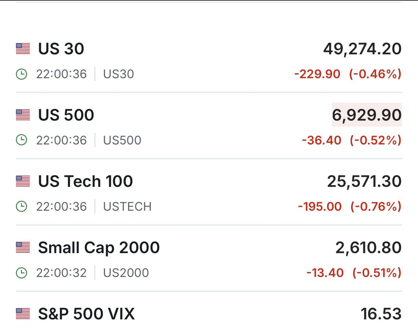Click the US flag icon beside US 500

point(23,115)
